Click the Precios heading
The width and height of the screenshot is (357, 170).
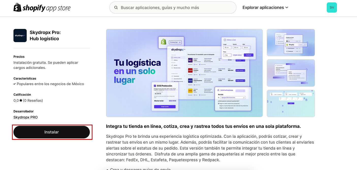tap(19, 57)
